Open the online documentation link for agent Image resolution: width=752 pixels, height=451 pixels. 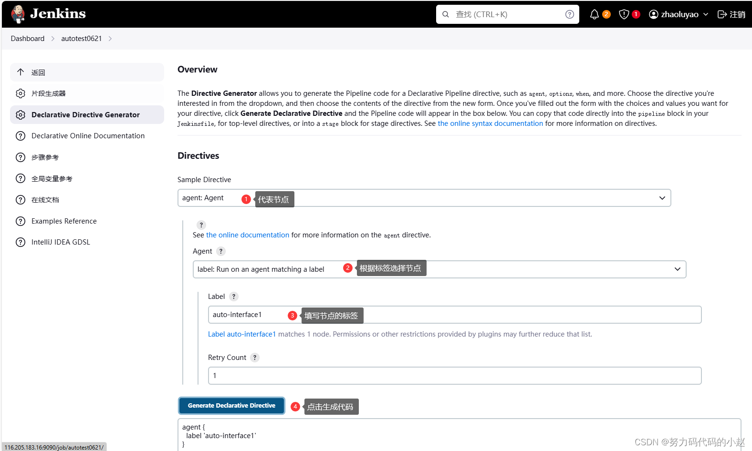[x=248, y=235]
